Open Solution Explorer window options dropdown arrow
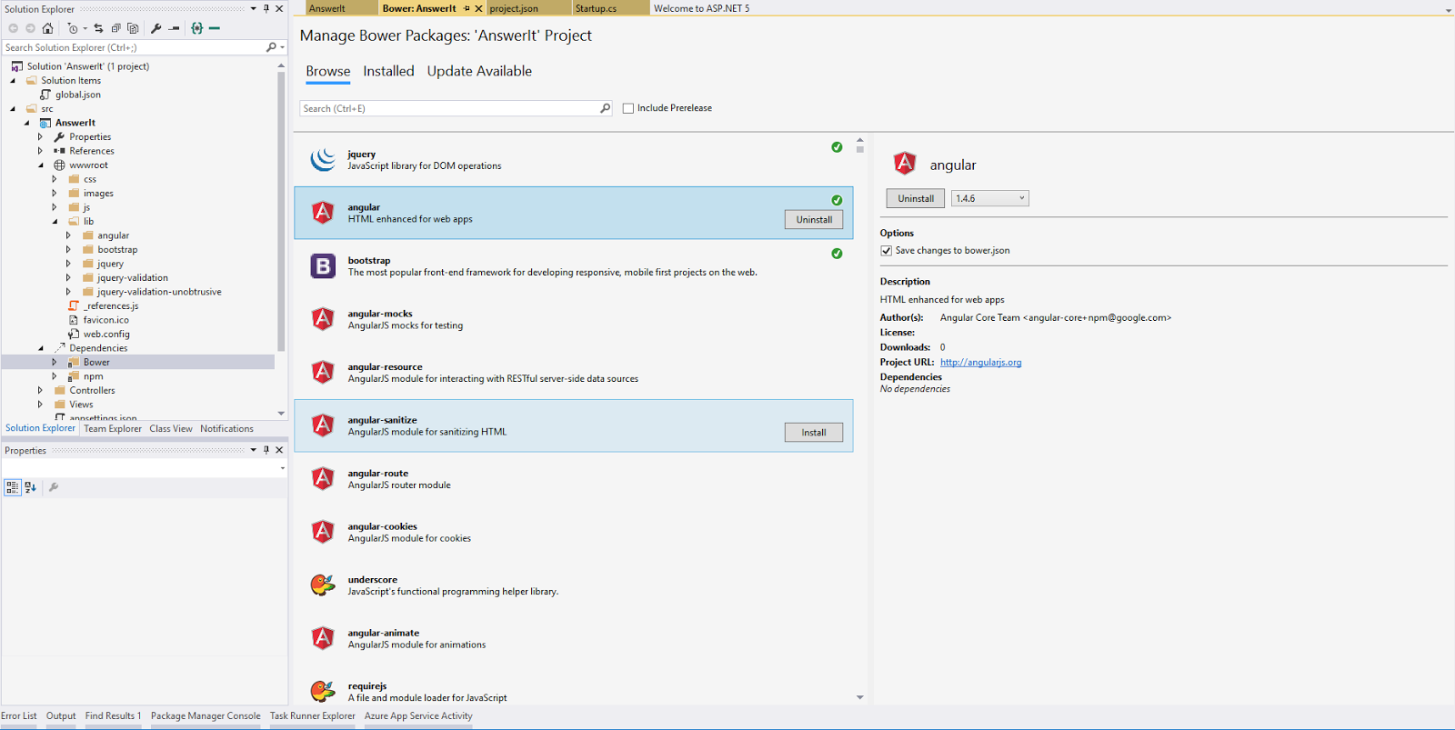Image resolution: width=1455 pixels, height=730 pixels. click(254, 8)
